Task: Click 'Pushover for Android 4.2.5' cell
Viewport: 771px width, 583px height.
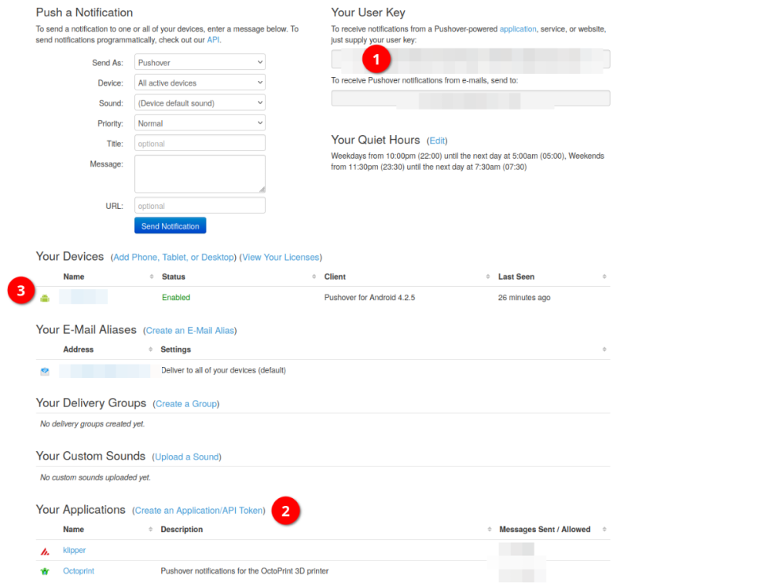Action: 370,297
